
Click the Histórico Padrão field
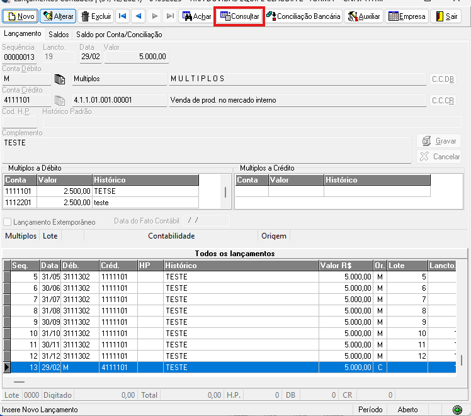[x=252, y=122]
